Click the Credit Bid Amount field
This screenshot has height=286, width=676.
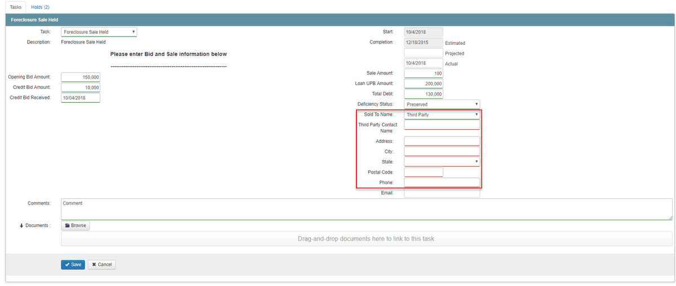(x=81, y=87)
